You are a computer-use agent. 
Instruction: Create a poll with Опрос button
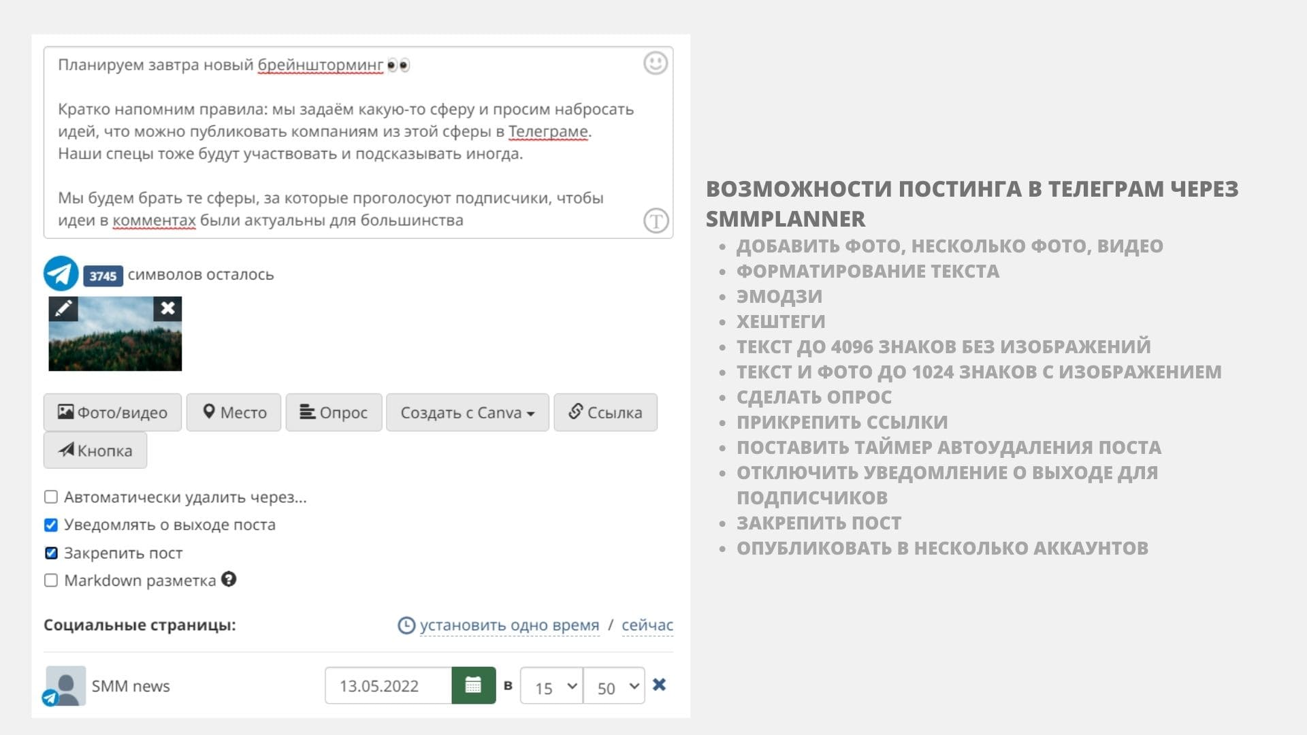click(333, 412)
